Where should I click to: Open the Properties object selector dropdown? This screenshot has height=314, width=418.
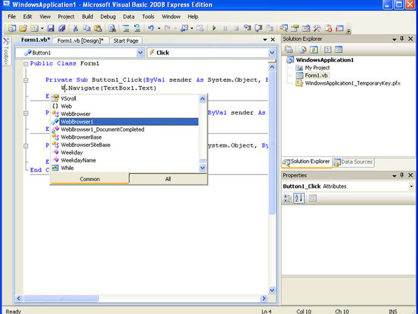tap(411, 186)
